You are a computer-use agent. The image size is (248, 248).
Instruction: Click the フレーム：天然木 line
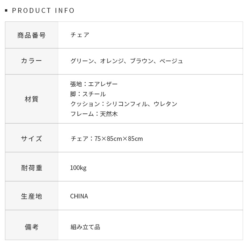[94, 114]
